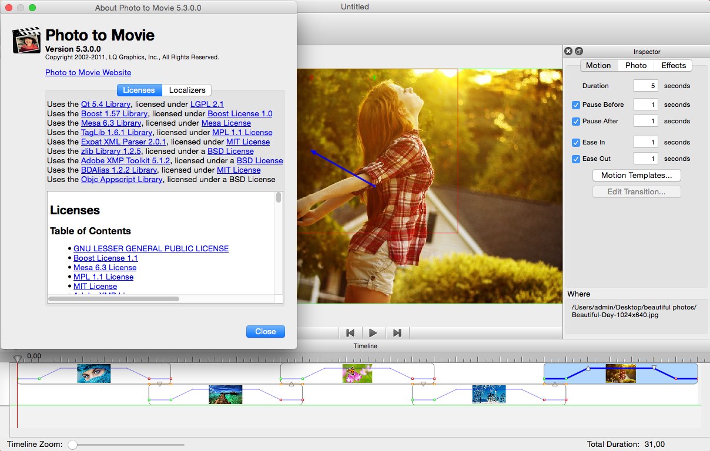Screen dimensions: 710x451
Task: Open the Expat XML Parser 2.0.1 link
Action: [x=124, y=142]
